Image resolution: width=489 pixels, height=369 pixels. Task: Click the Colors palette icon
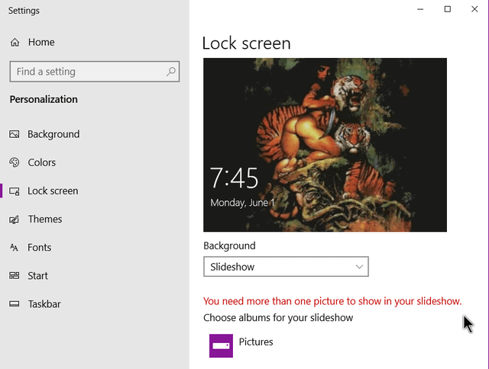point(15,162)
